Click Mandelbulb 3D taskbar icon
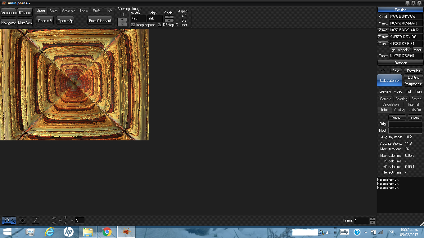The image size is (424, 238). click(126, 232)
